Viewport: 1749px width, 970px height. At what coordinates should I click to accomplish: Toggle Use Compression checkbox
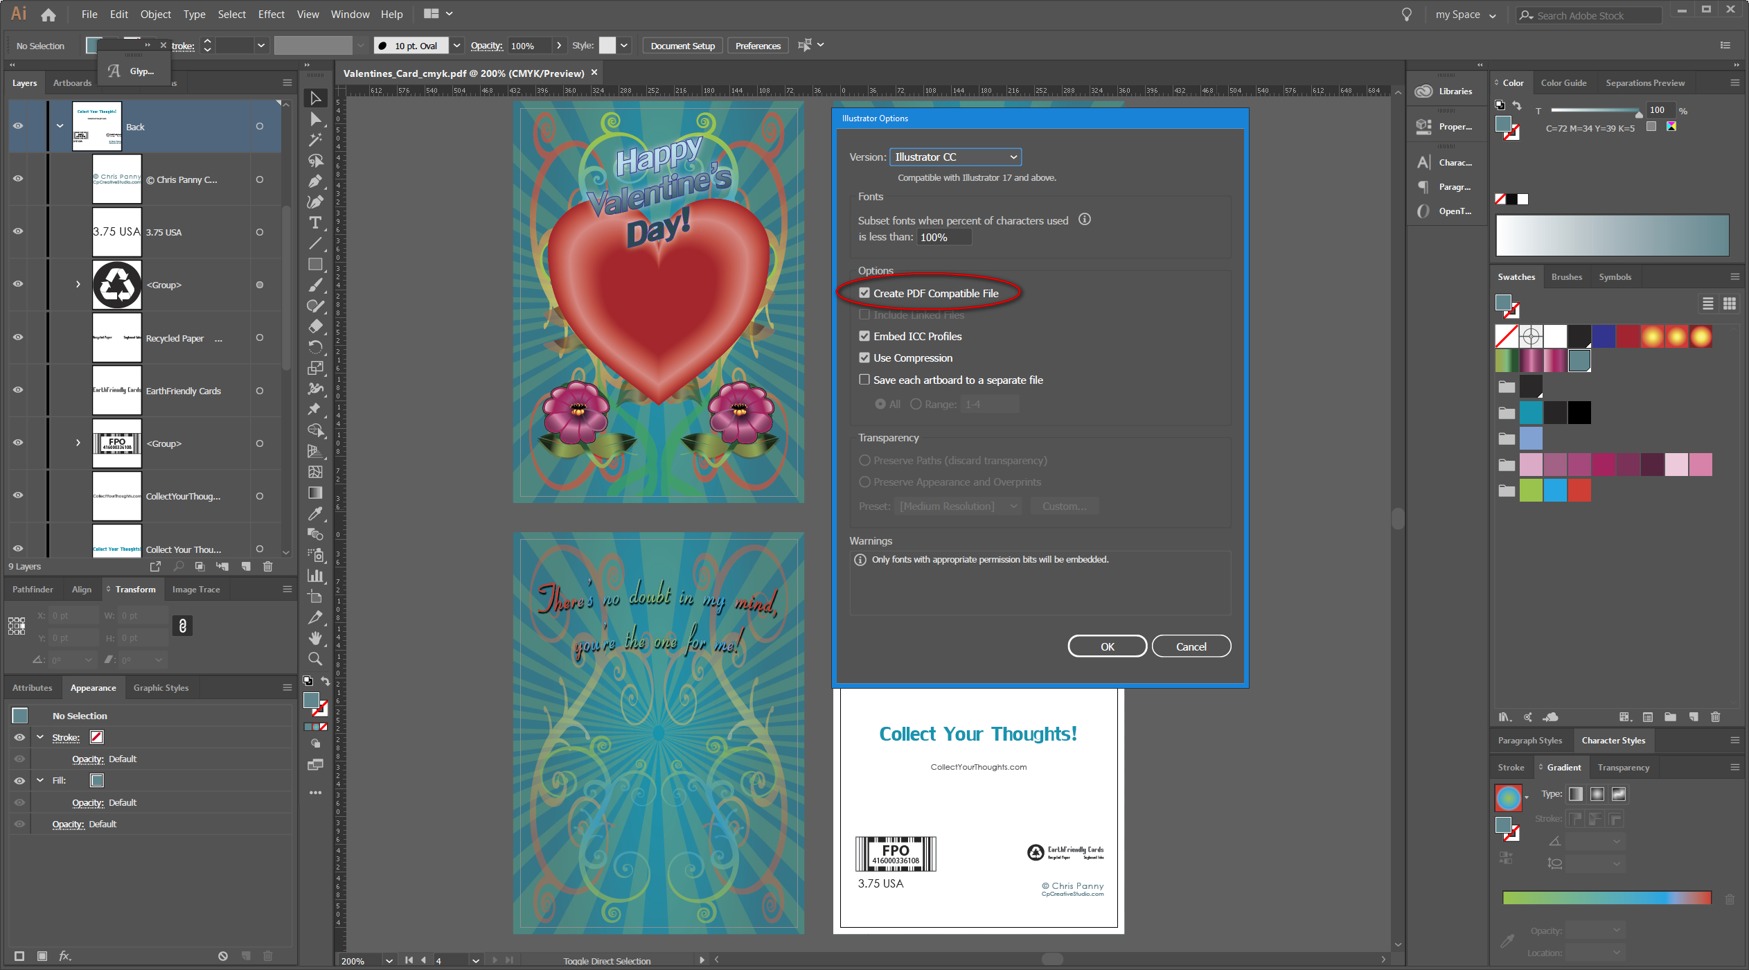[863, 358]
